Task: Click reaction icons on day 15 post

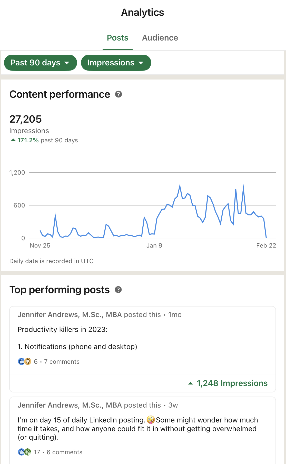Action: tap(25, 452)
